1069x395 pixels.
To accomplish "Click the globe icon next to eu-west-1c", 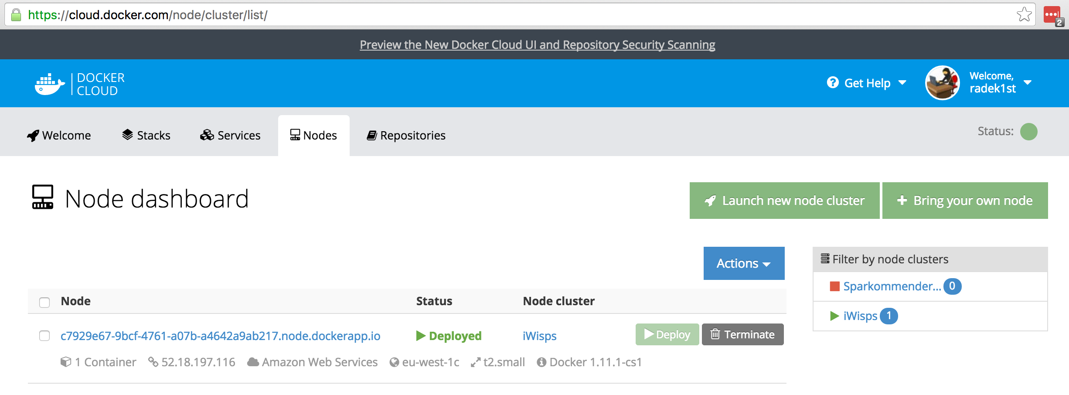I will [x=395, y=362].
